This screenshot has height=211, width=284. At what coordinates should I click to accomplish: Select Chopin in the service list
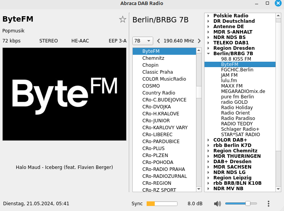tap(150, 65)
